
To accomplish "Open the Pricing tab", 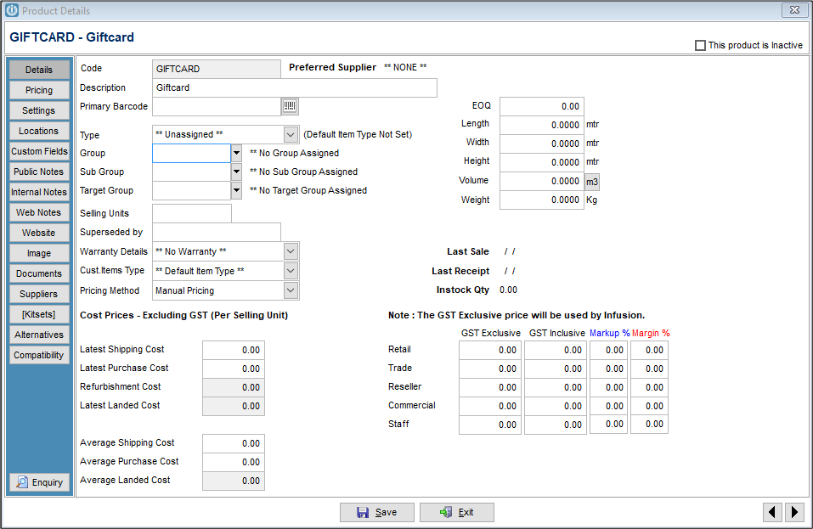I will tap(39, 90).
